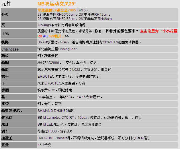Click the 轮毂发电机 row label
This screenshot has height=149, width=180.
click(x=12, y=111)
